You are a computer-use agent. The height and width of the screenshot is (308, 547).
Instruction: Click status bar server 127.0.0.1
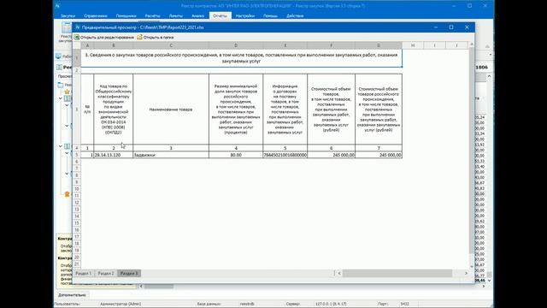(331, 304)
